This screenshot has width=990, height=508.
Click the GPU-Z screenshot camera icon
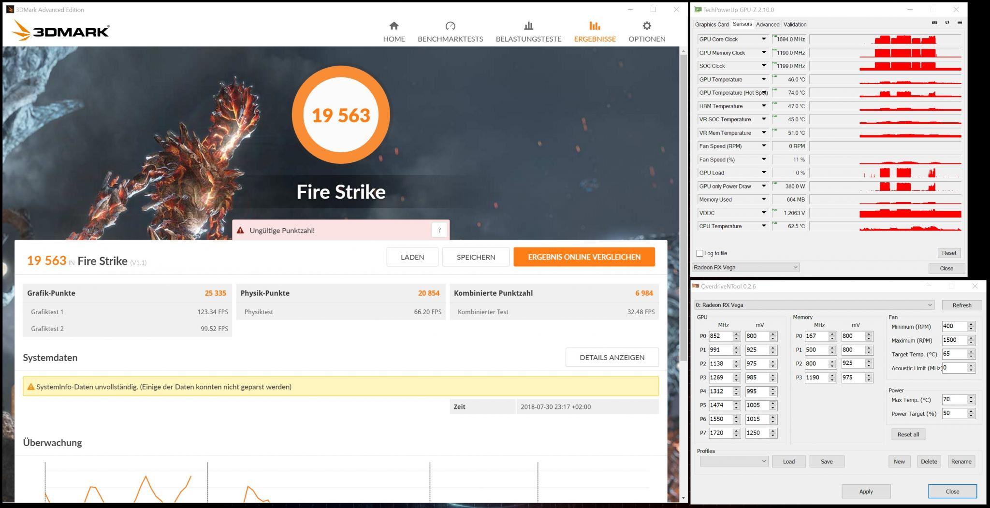click(934, 23)
